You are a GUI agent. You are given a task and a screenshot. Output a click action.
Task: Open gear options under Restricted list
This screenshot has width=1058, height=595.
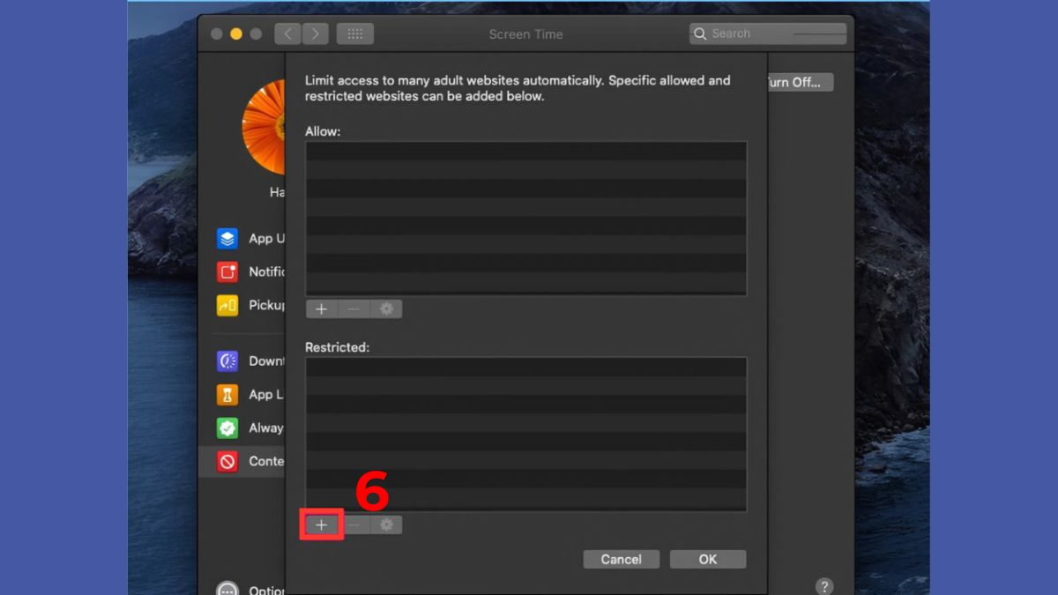tap(385, 525)
